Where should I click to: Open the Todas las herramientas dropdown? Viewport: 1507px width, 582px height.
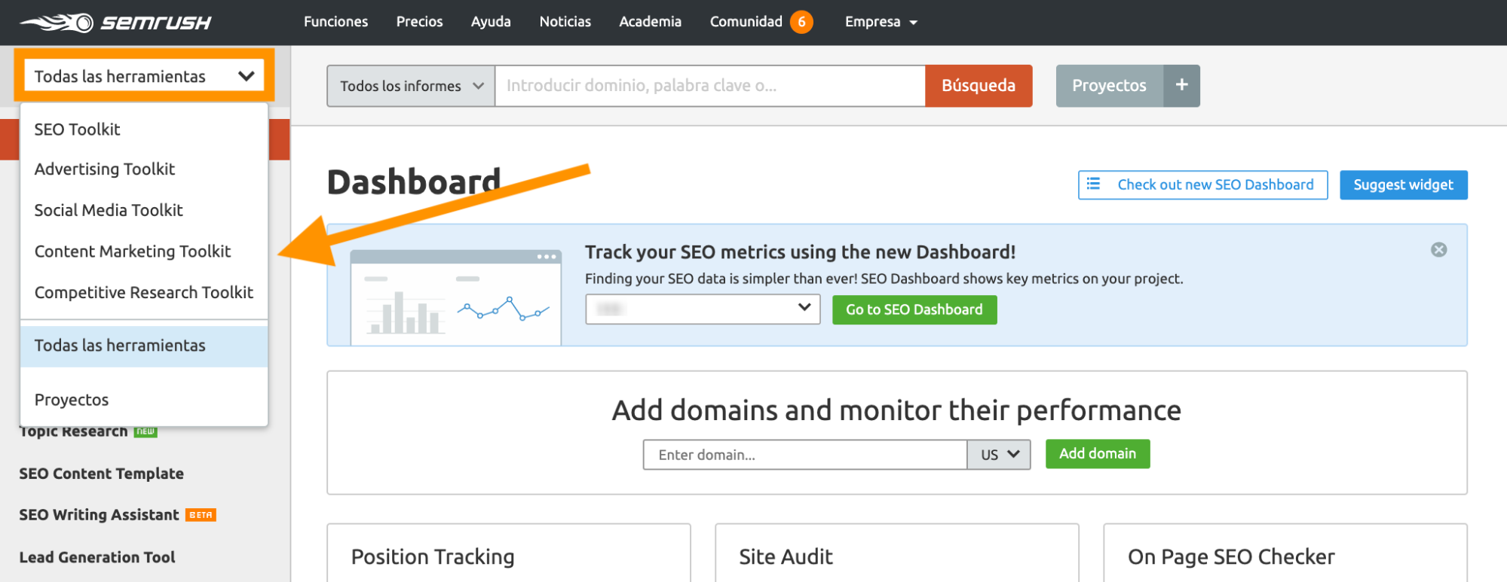point(144,76)
